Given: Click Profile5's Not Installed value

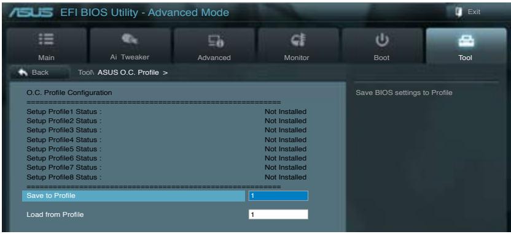Looking at the screenshot, I should tap(286, 149).
